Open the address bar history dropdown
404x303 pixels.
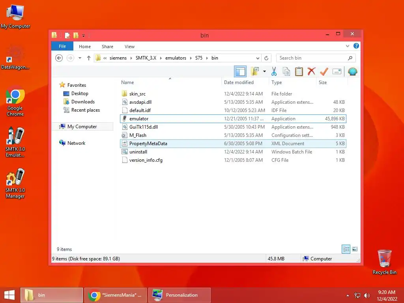pyautogui.click(x=257, y=58)
